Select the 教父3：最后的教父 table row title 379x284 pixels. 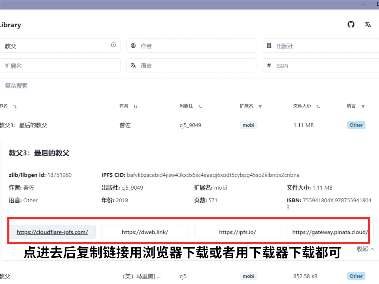(24, 125)
